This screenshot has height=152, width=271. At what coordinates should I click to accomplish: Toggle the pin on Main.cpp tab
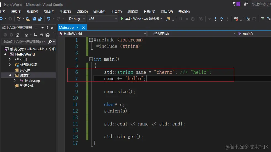(x=78, y=27)
